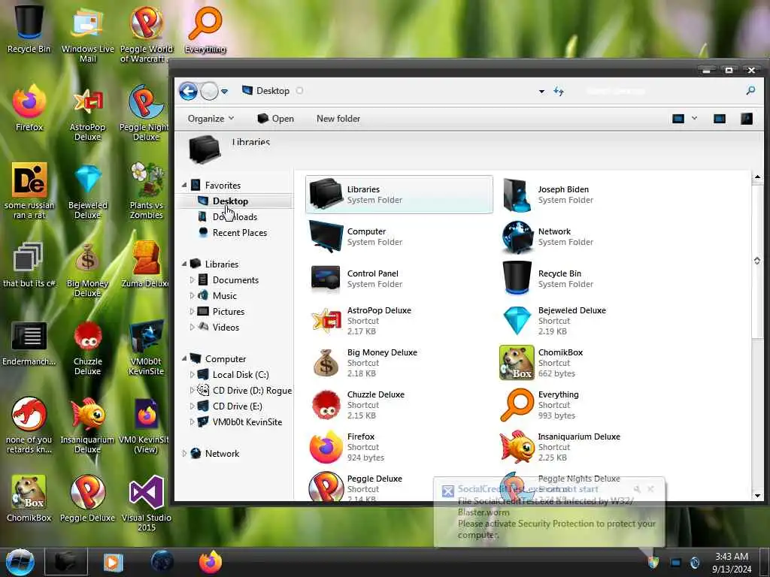This screenshot has width=770, height=577.
Task: Select Control Panel item in file list
Action: 399,279
